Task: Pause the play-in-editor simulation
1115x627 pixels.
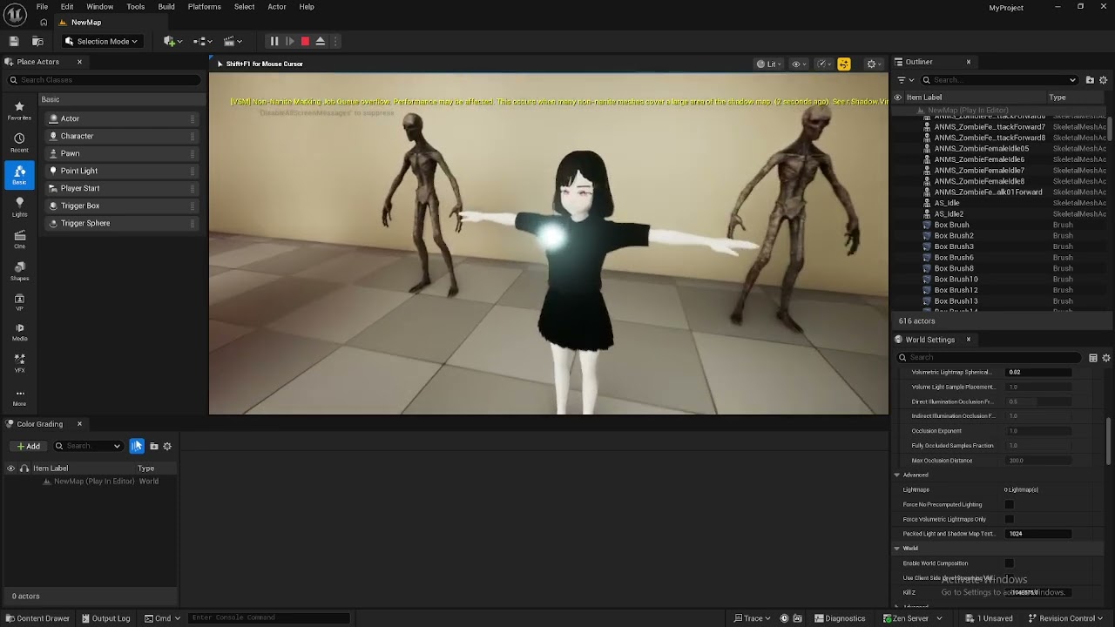Action: tap(274, 41)
